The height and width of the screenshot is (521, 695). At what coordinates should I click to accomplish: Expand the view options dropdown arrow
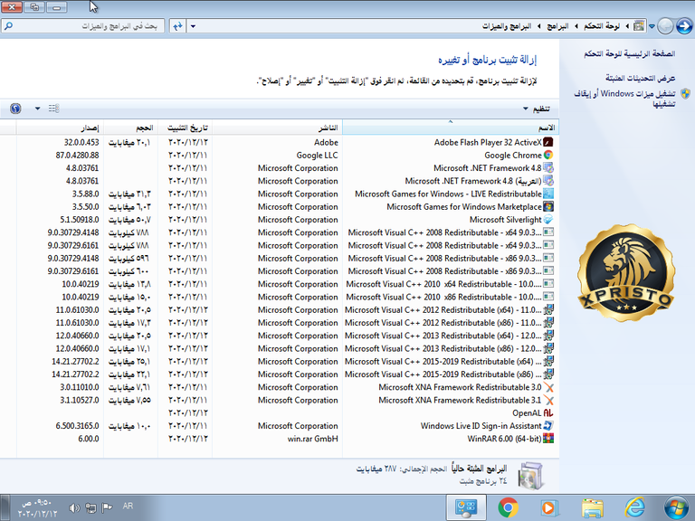37,109
